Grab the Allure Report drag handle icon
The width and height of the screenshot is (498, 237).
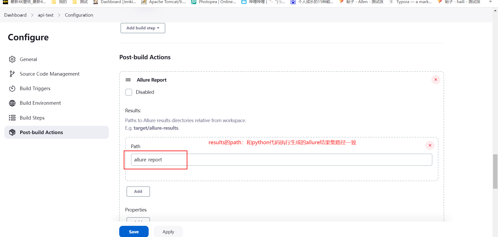pyautogui.click(x=128, y=80)
